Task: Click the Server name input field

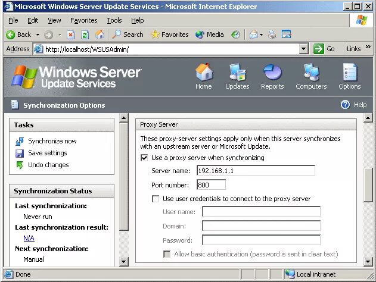Action: (256, 171)
